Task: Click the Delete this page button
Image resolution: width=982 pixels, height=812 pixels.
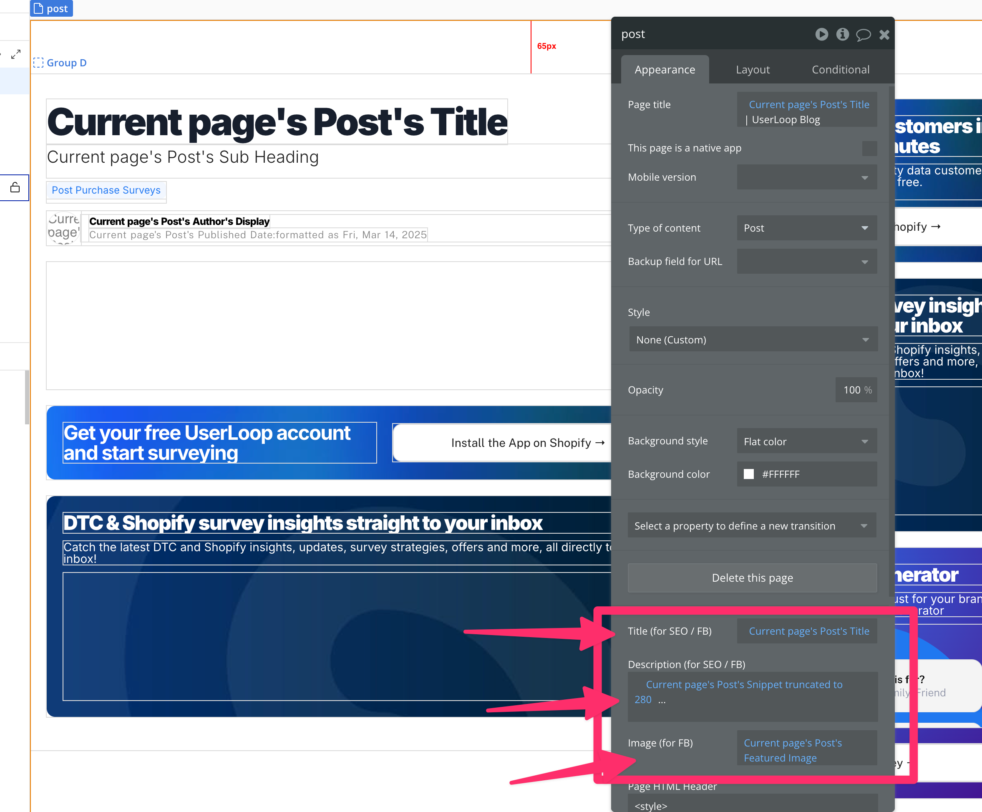Action: pyautogui.click(x=752, y=577)
